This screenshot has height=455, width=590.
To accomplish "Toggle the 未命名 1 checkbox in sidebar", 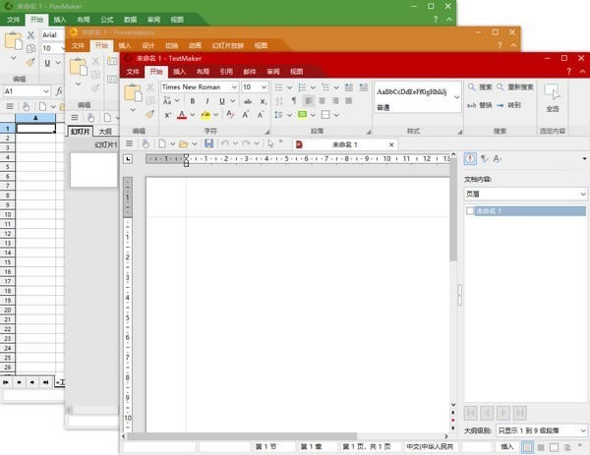I will coord(470,211).
